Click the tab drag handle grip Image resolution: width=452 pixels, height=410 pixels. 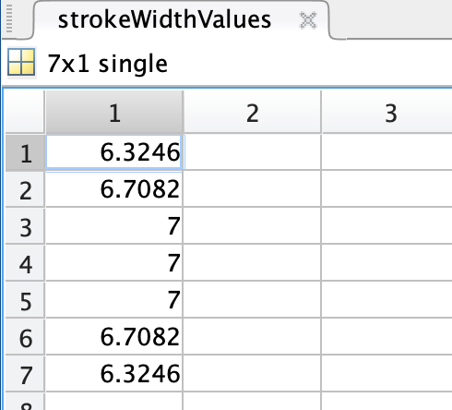(x=9, y=18)
